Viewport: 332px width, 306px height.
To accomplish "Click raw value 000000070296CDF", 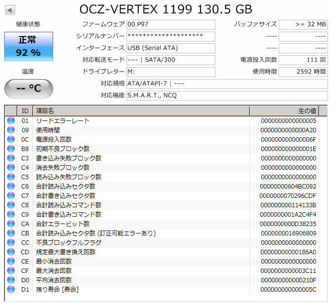I will pos(288,196).
